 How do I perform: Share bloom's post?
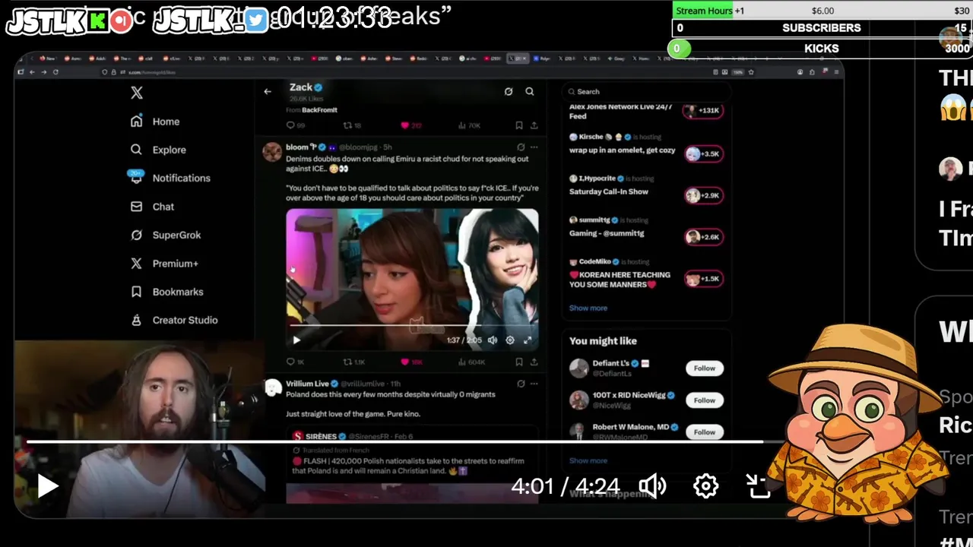point(534,362)
